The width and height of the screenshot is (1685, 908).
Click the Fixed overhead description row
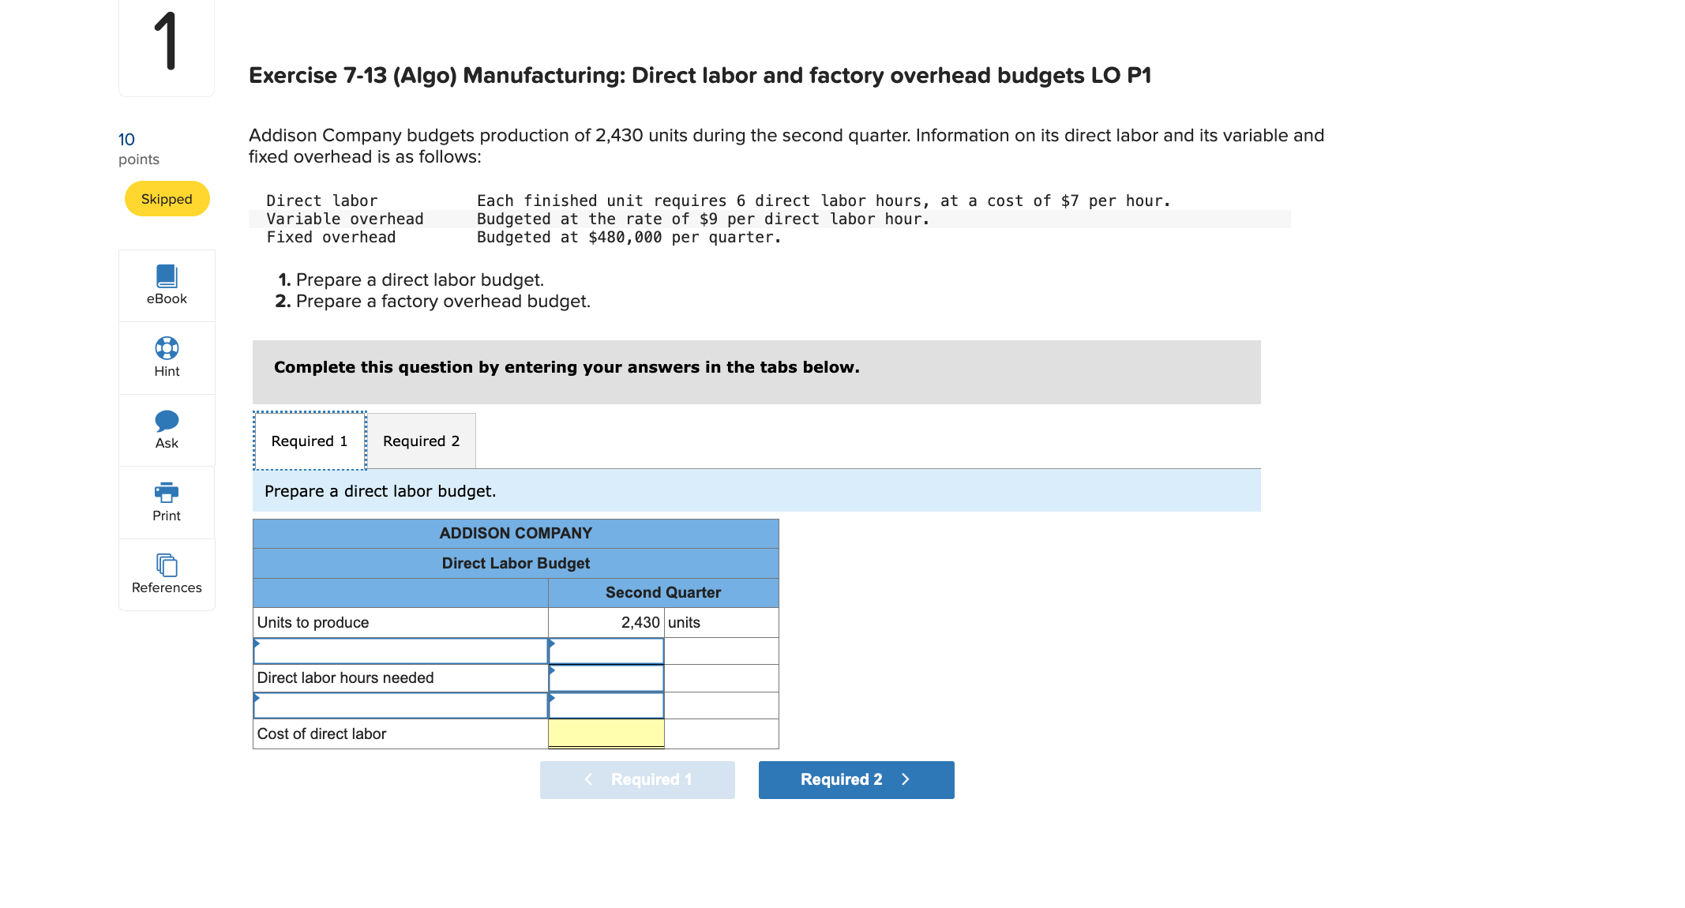point(769,237)
